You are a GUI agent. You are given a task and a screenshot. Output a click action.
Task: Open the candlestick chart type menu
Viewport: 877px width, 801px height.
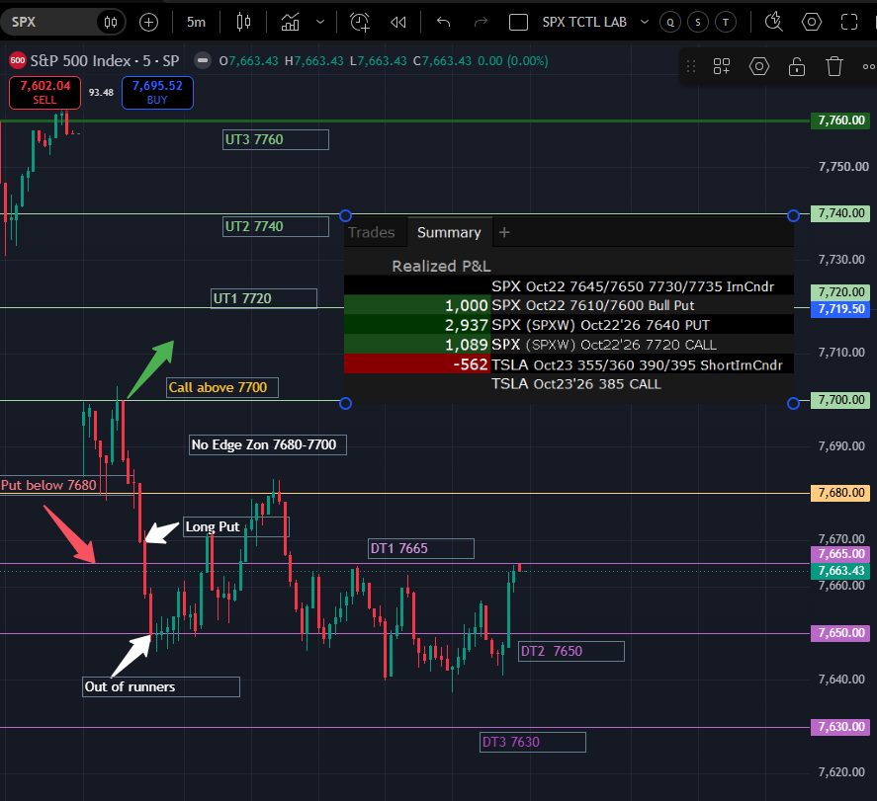243,23
